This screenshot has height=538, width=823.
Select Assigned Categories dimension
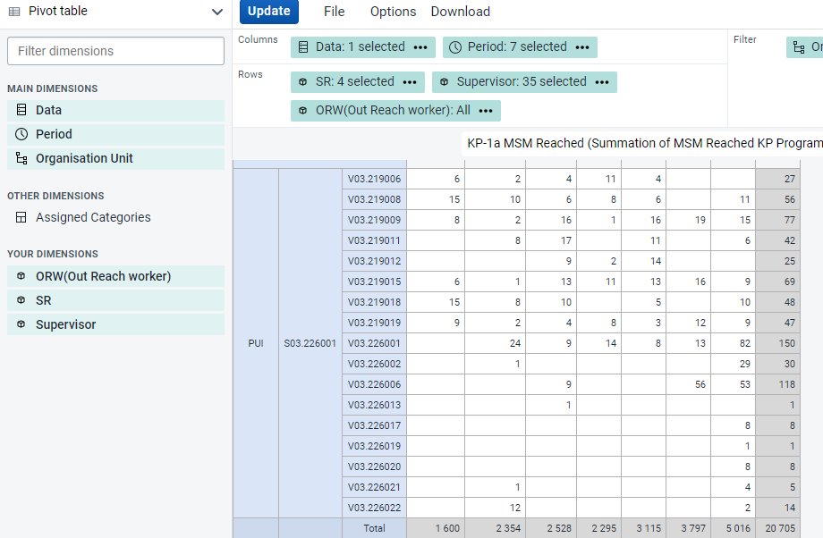(x=115, y=217)
